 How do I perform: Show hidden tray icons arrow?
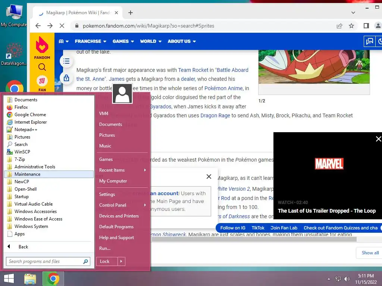(329, 279)
